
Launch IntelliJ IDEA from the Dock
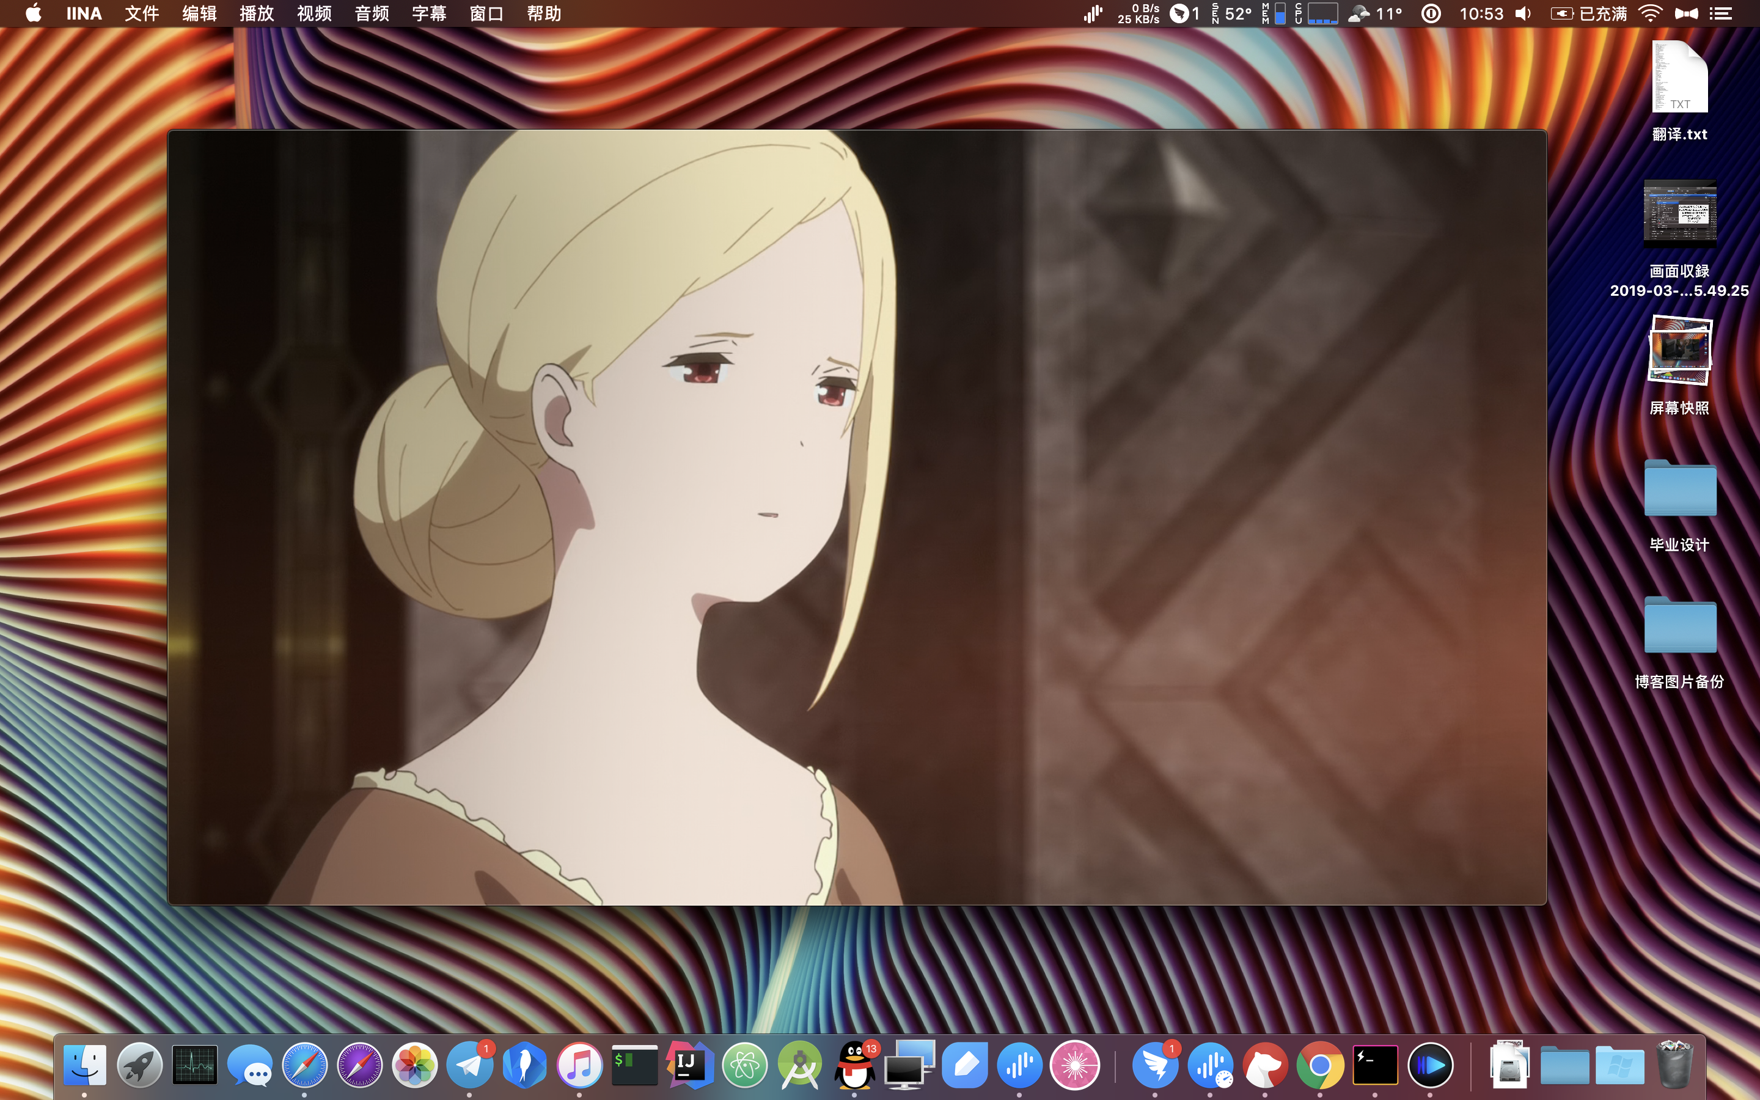click(x=689, y=1066)
